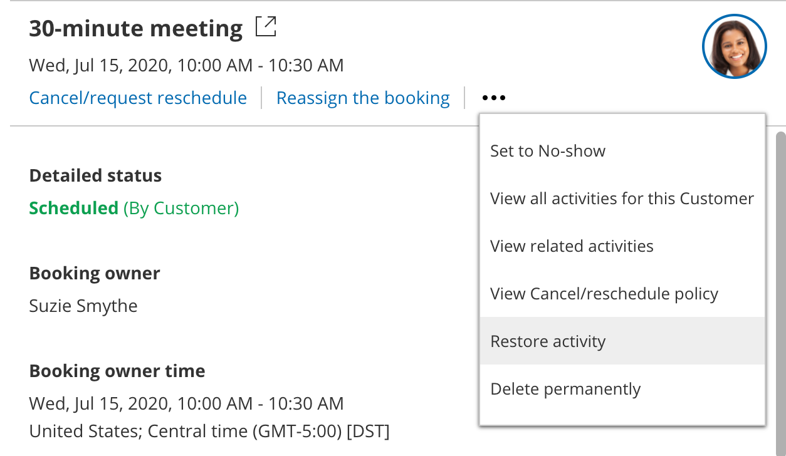Click the Booking owner time heading

coord(117,371)
